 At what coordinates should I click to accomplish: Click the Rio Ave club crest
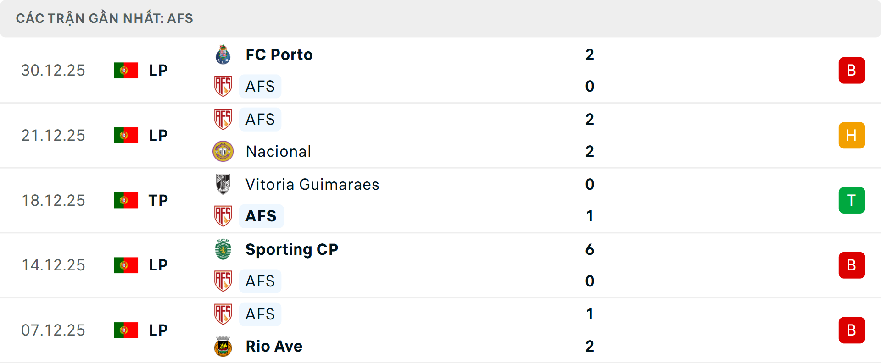223,346
